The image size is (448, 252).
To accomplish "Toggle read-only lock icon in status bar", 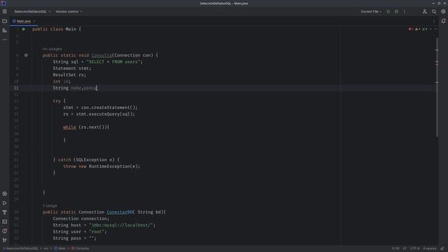I will [x=442, y=248].
